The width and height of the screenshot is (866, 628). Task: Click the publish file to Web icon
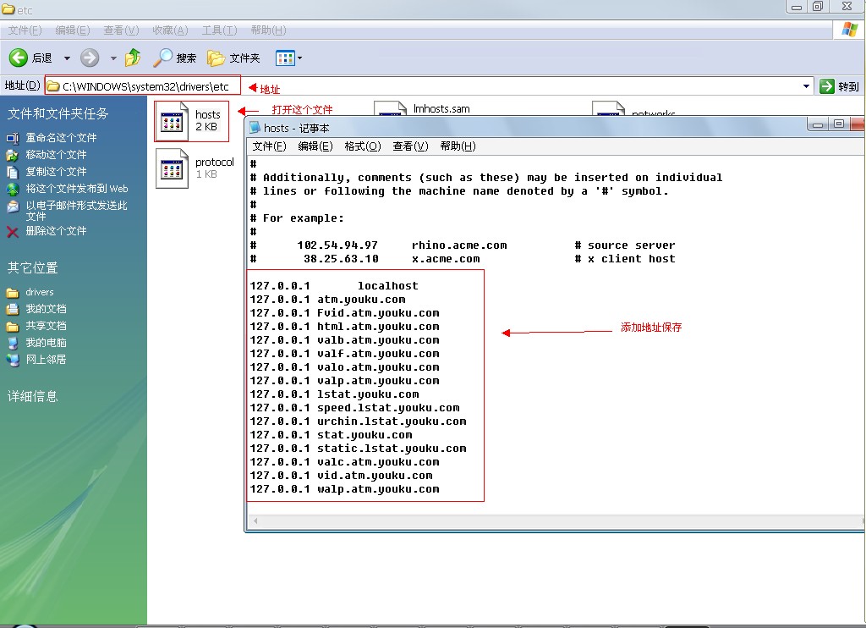tap(12, 189)
